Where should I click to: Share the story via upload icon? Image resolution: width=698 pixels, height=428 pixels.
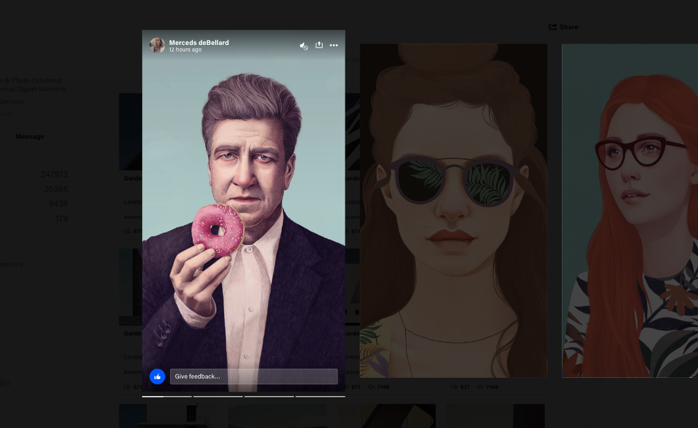click(319, 45)
